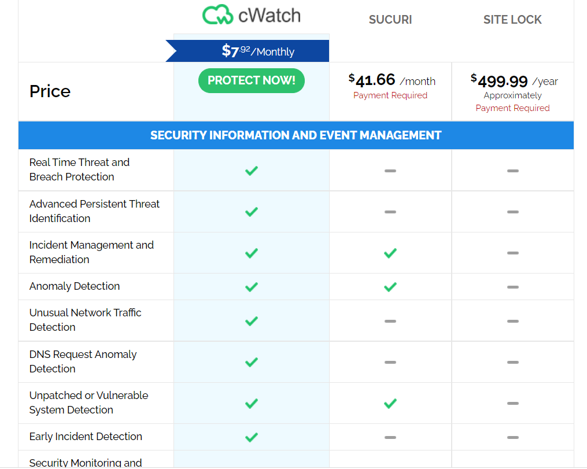
Task: Click Incident Management and Remediation label
Action: pyautogui.click(x=91, y=252)
